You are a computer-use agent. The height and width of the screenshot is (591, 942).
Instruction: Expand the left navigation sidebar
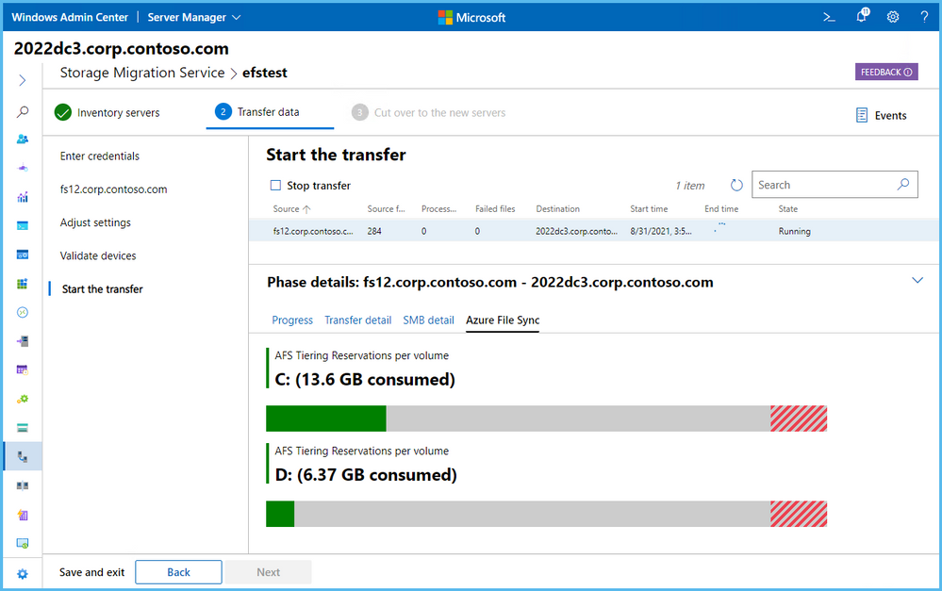[23, 81]
